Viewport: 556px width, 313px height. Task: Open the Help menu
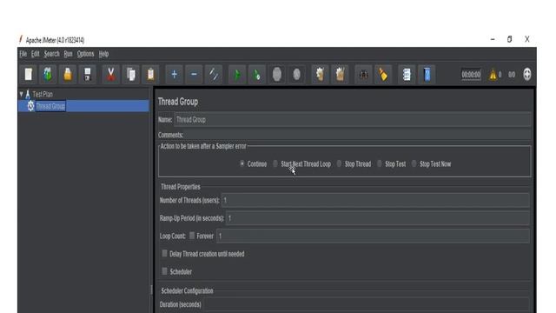103,54
